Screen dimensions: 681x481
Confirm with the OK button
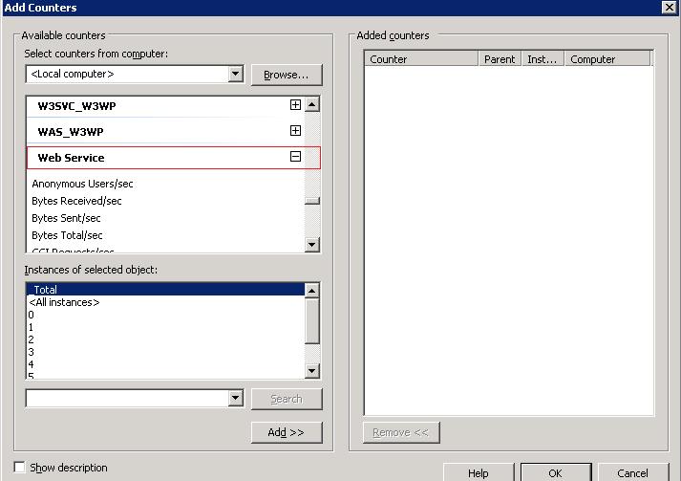[x=556, y=472]
